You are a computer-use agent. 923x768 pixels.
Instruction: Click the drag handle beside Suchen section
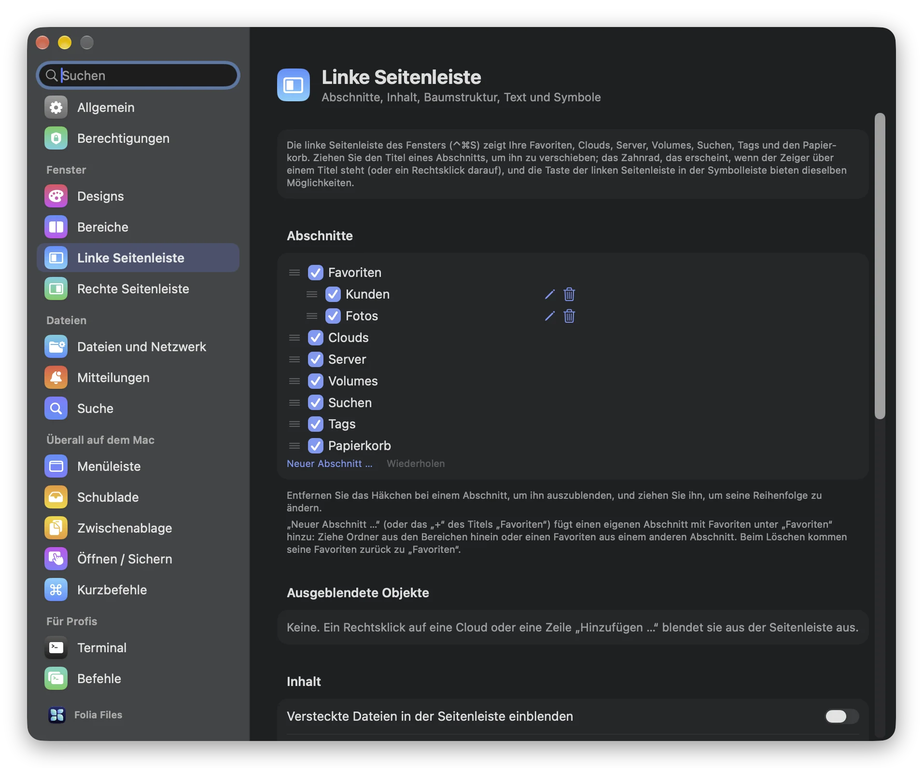coord(294,403)
